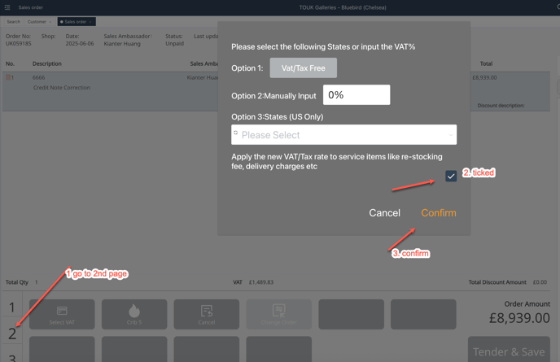Click the Tender & Save button
Image resolution: width=560 pixels, height=362 pixels.
tap(509, 351)
